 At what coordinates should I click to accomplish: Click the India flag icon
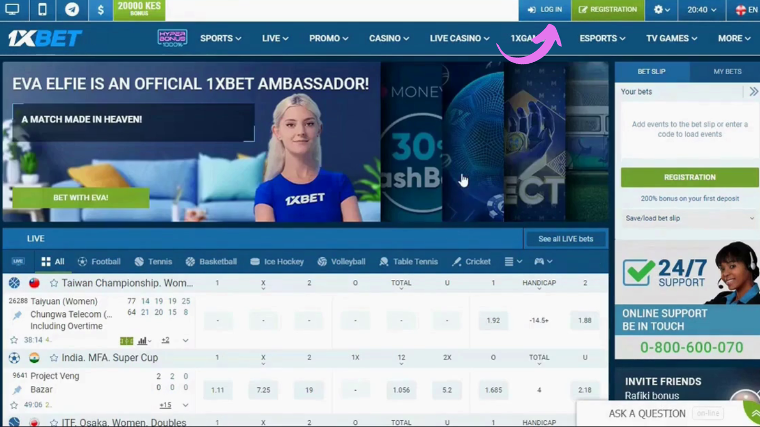[34, 357]
